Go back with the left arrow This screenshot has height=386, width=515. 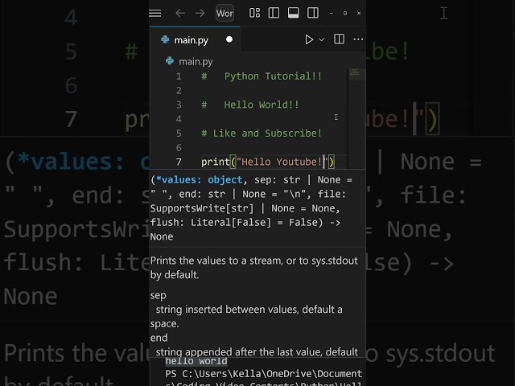point(180,13)
